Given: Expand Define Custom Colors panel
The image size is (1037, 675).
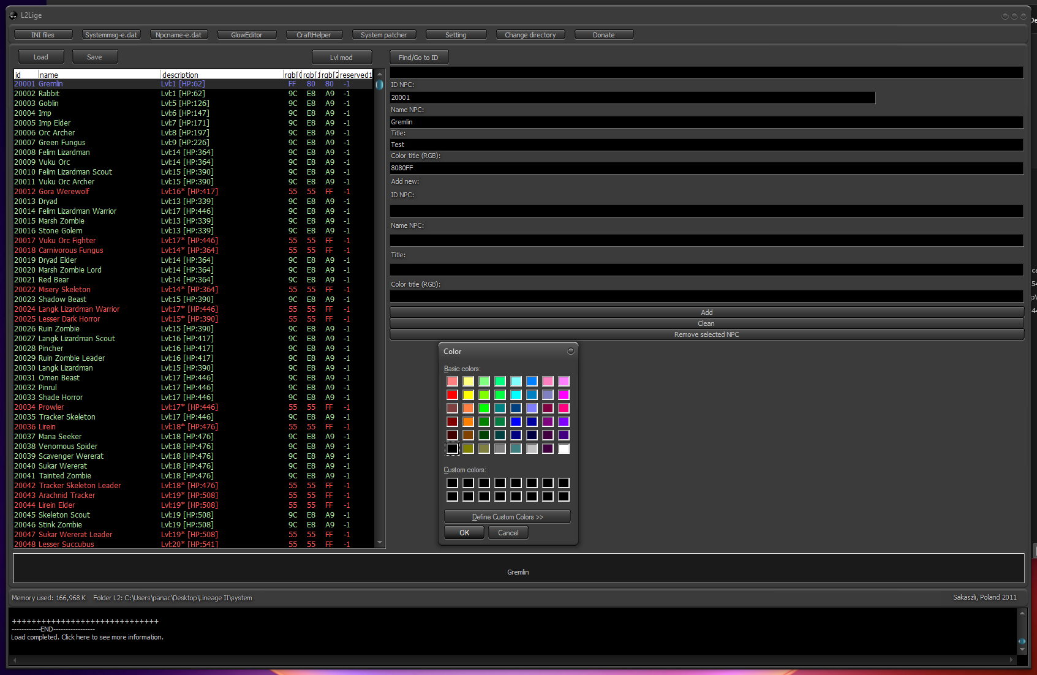Looking at the screenshot, I should pyautogui.click(x=507, y=517).
